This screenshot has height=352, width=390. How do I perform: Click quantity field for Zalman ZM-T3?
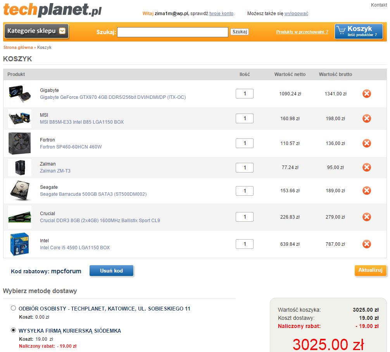(x=245, y=168)
